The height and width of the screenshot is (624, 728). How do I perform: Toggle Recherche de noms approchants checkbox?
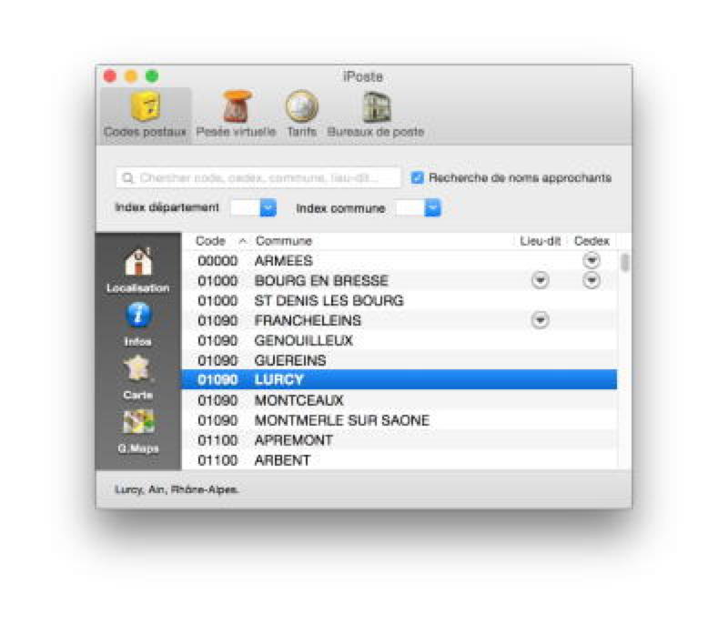(x=418, y=178)
